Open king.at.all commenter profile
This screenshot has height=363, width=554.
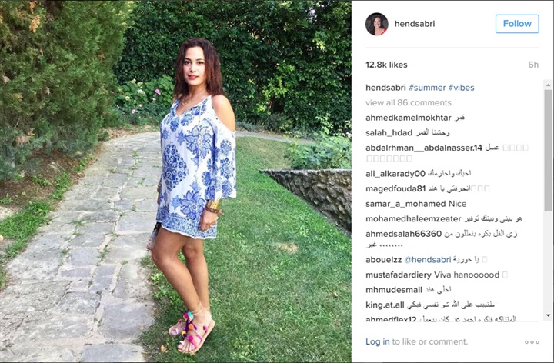(x=385, y=305)
